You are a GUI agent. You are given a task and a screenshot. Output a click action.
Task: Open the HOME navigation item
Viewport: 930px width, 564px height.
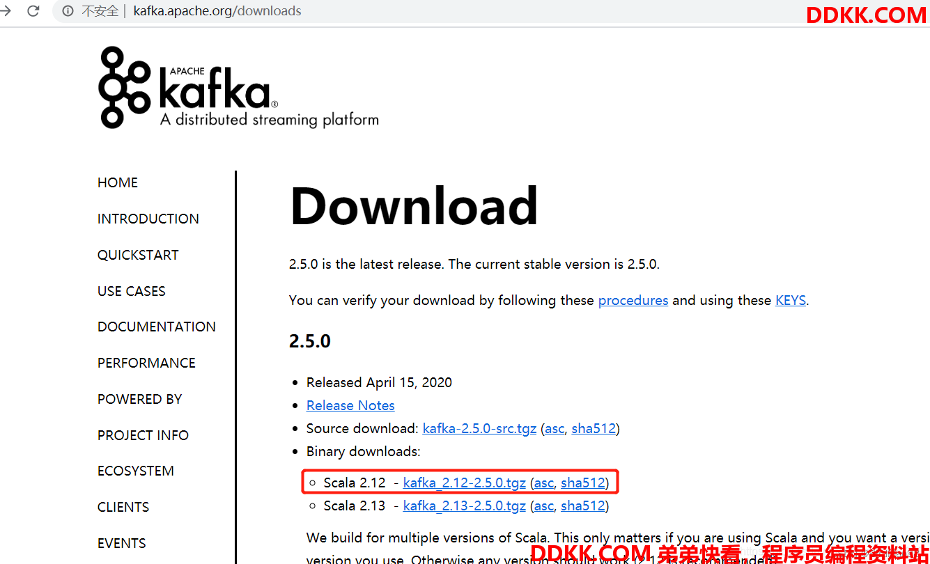pyautogui.click(x=118, y=182)
